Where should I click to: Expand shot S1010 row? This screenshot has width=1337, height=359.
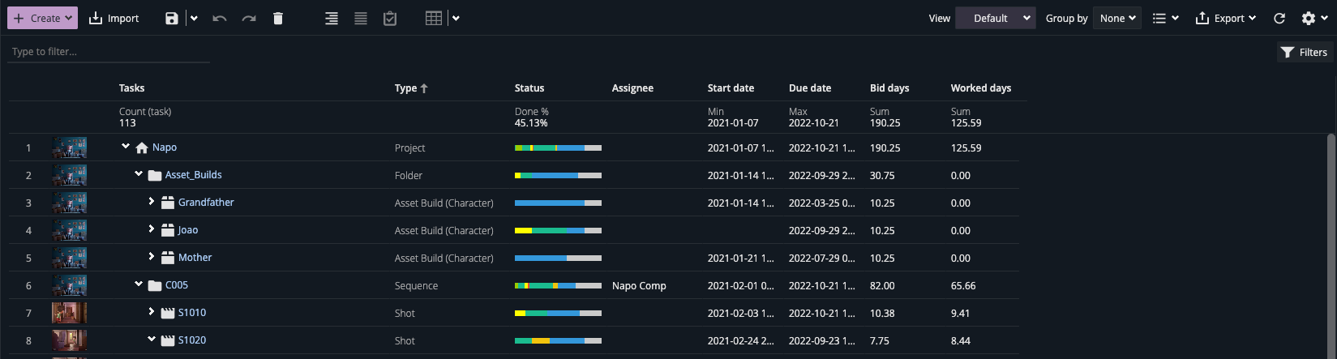click(x=152, y=312)
